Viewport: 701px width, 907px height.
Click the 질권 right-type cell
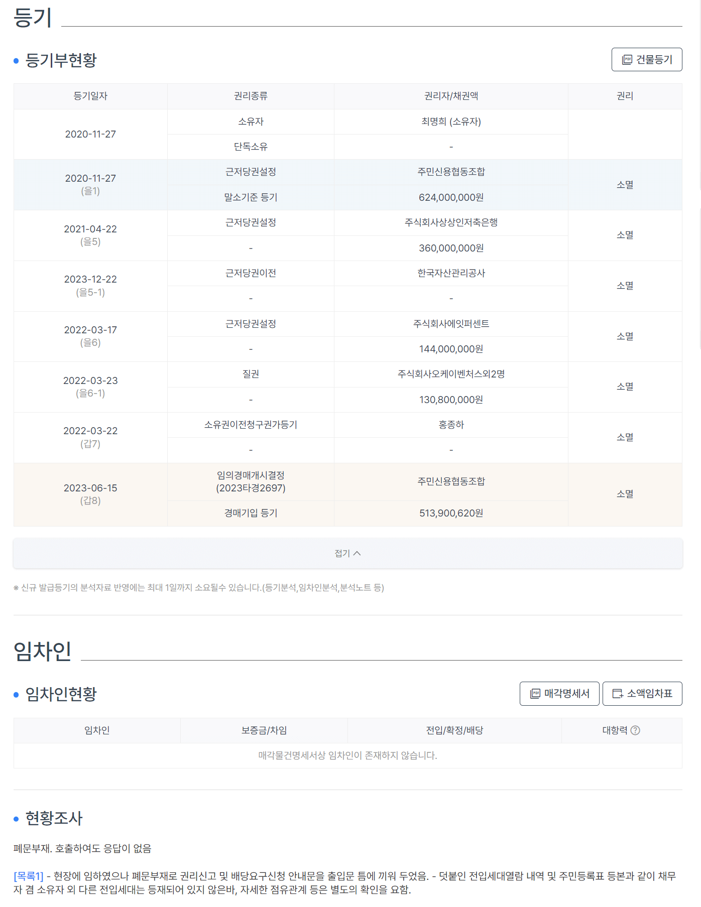[x=251, y=374]
